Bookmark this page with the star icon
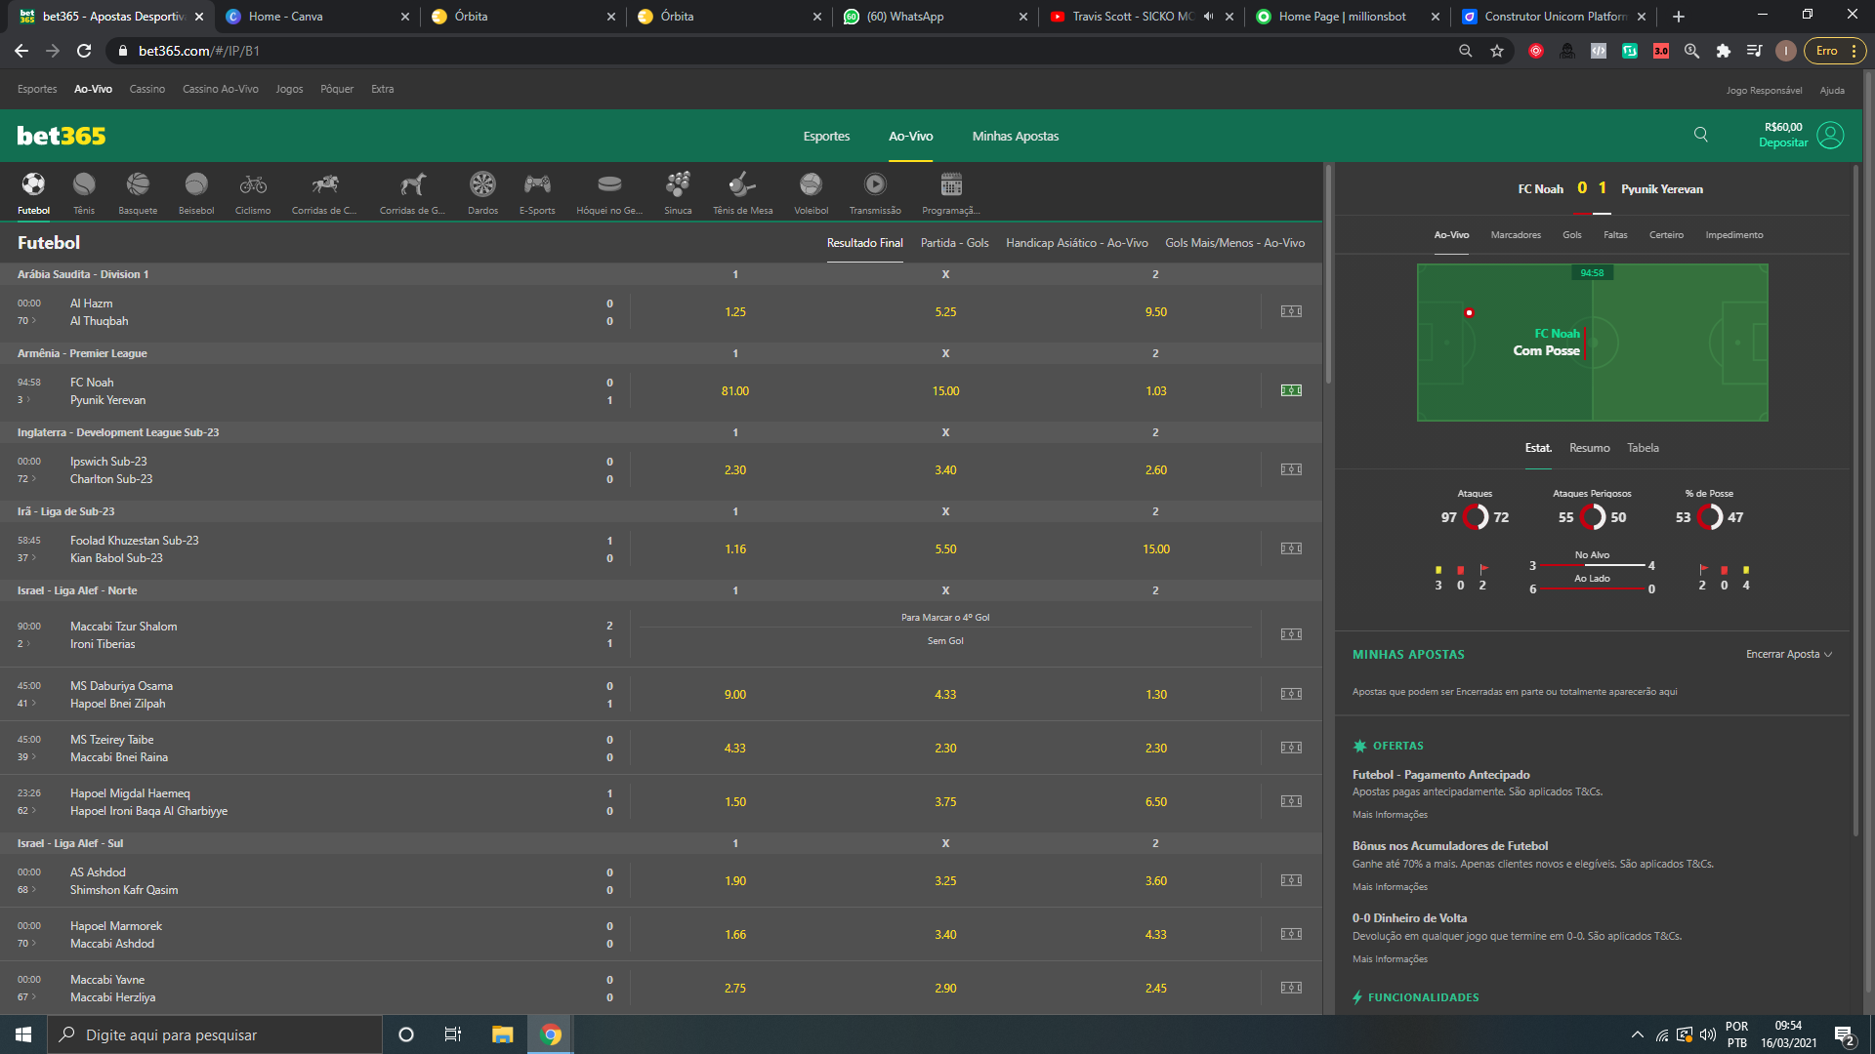Screen dimensions: 1875x1054 pos(1497,51)
